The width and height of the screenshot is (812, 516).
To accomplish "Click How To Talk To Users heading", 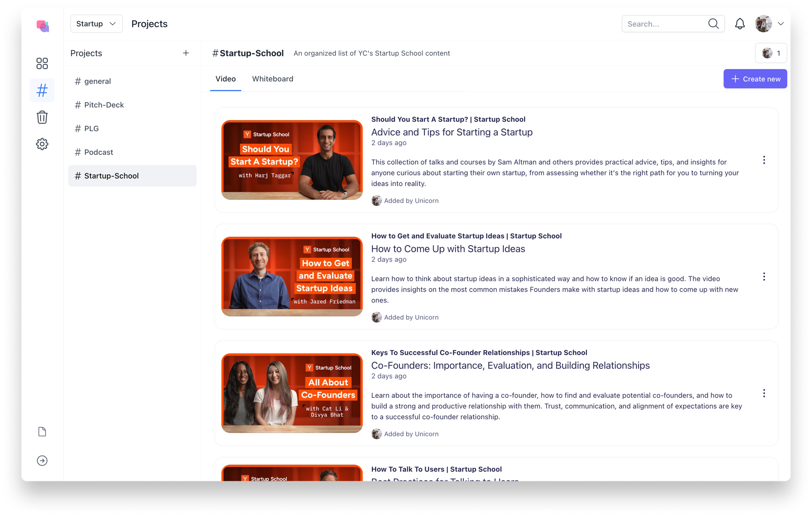I will (436, 469).
